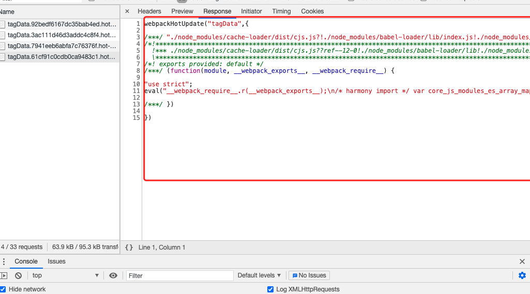Image resolution: width=530 pixels, height=294 pixels.
Task: Select the tagData.92bedf6167dc35bab4ed request
Action: [61, 24]
